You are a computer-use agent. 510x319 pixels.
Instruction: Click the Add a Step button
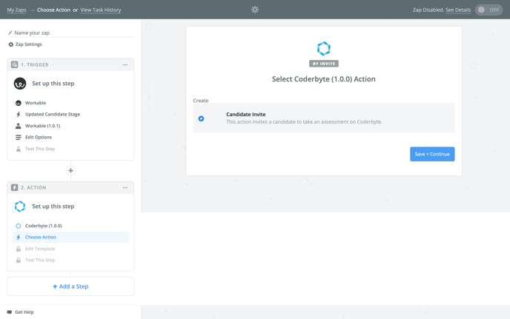[70, 286]
